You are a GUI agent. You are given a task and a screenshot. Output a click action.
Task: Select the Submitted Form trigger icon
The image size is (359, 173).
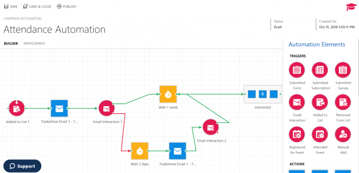(297, 70)
